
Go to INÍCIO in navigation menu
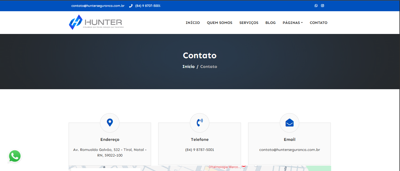coord(193,23)
